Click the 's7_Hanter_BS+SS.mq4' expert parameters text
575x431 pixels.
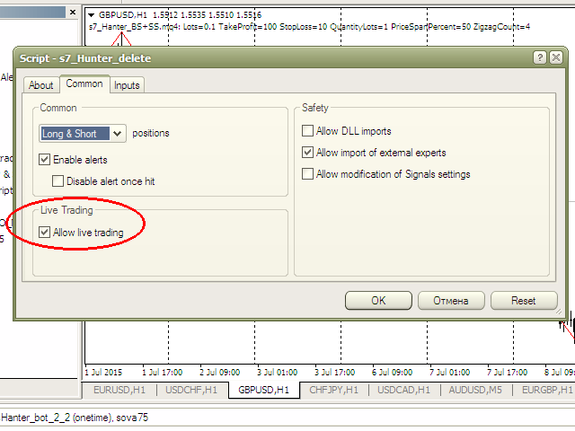click(309, 27)
